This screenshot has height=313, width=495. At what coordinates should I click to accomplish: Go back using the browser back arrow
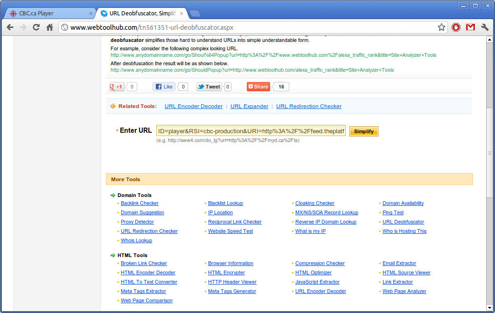tap(10, 27)
